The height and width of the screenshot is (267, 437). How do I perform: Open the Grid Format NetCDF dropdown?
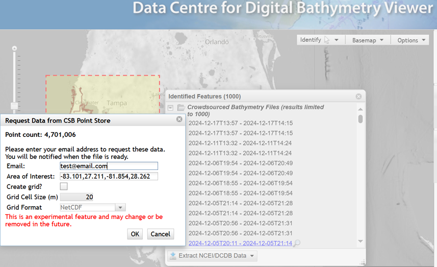pyautogui.click(x=120, y=207)
